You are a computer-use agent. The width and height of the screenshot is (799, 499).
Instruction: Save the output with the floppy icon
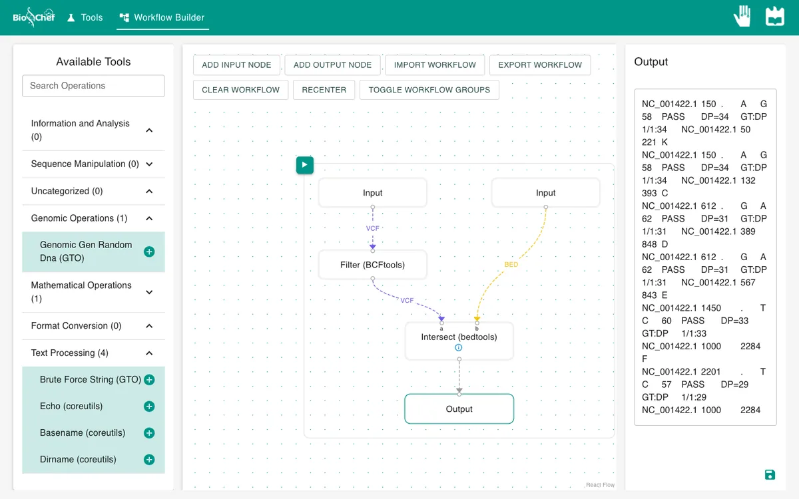770,474
